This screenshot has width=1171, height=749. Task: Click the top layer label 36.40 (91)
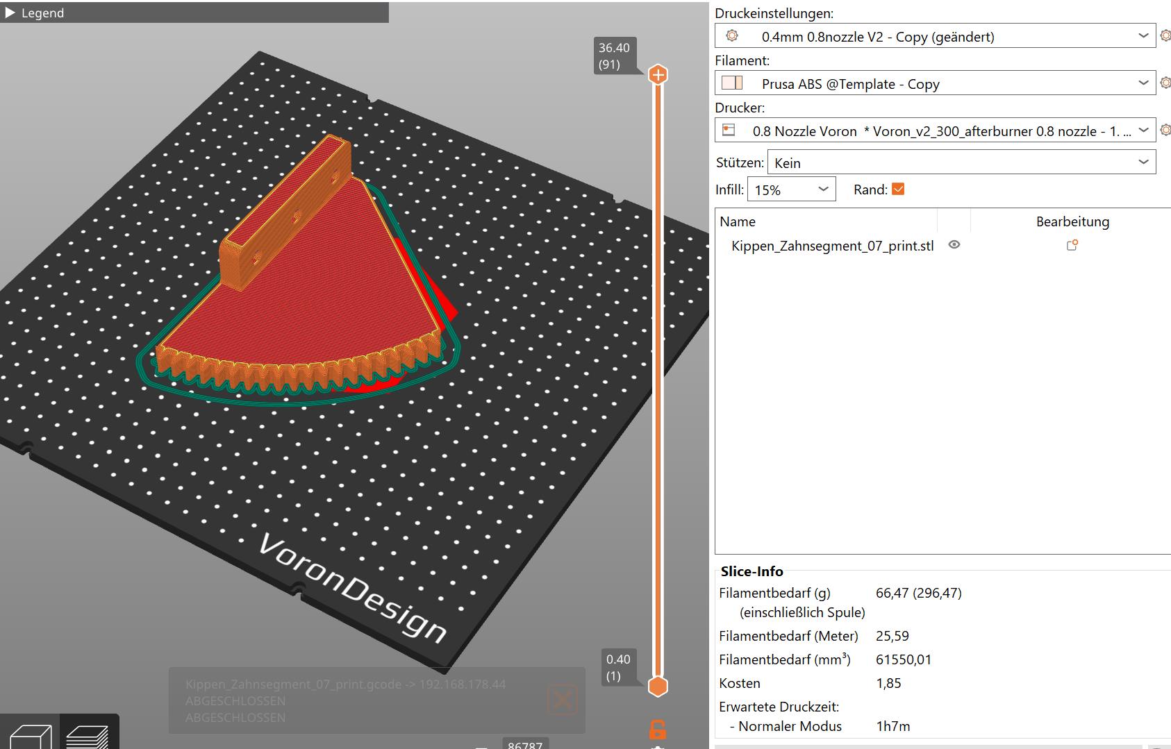(614, 56)
